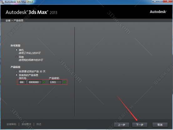
Task: Cancel installation with the 取消 button
Action: [x=160, y=125]
